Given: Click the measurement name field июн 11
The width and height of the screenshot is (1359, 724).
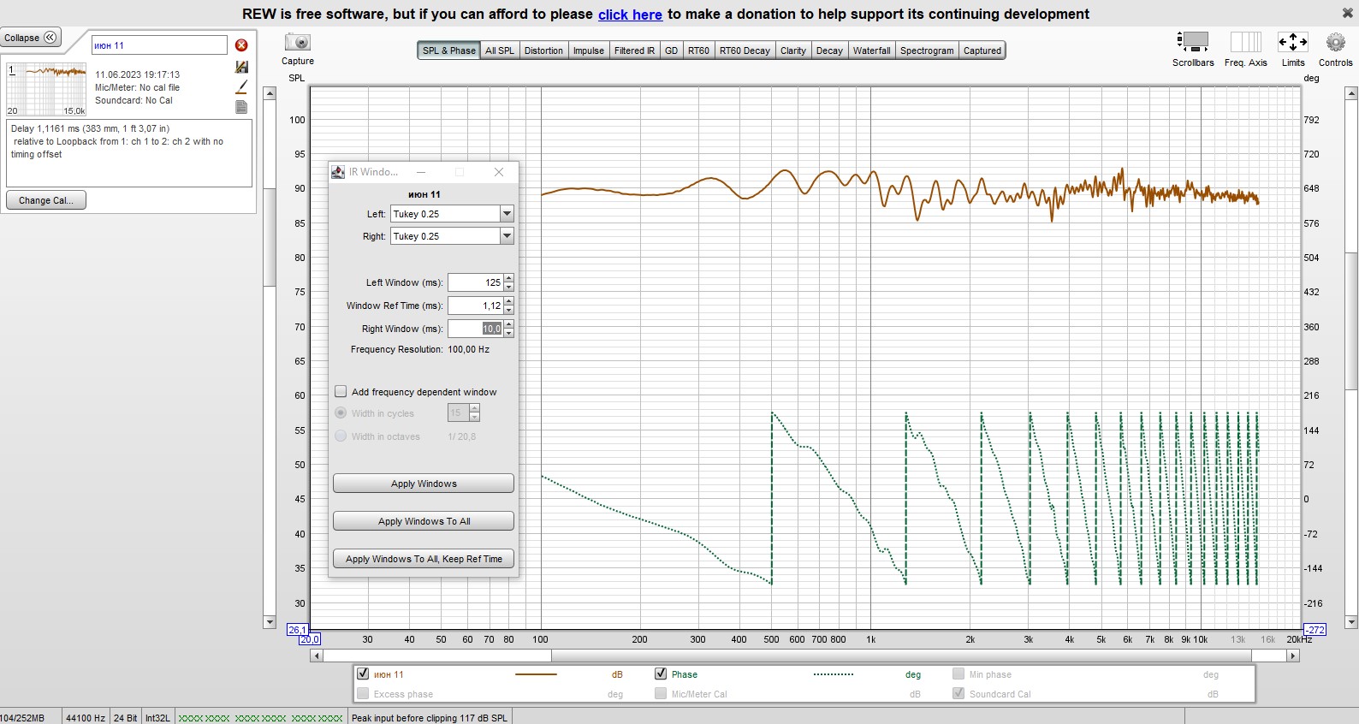Looking at the screenshot, I should (159, 45).
